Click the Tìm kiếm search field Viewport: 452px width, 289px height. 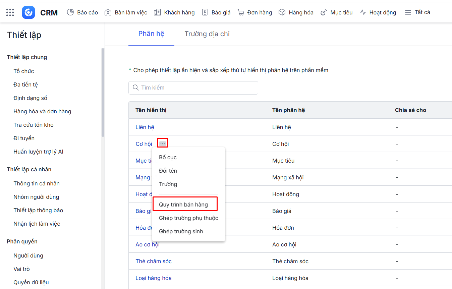193,88
